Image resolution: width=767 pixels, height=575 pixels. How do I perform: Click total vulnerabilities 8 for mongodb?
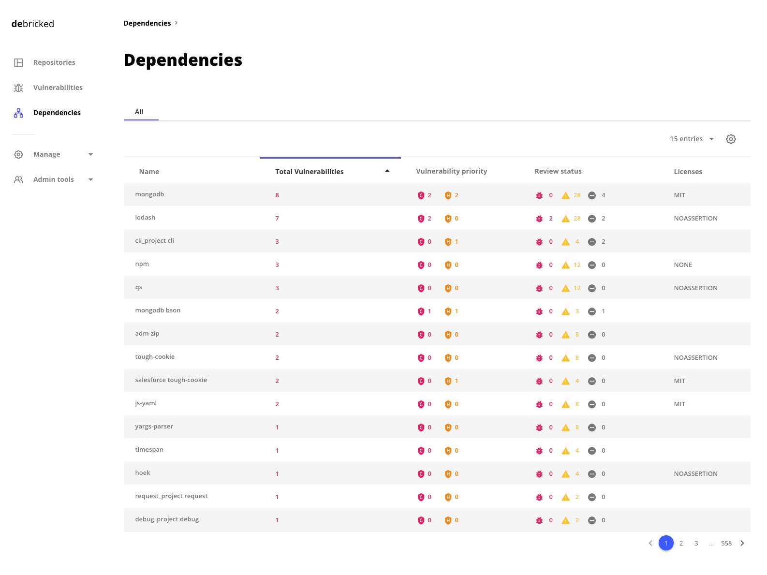[x=277, y=195]
